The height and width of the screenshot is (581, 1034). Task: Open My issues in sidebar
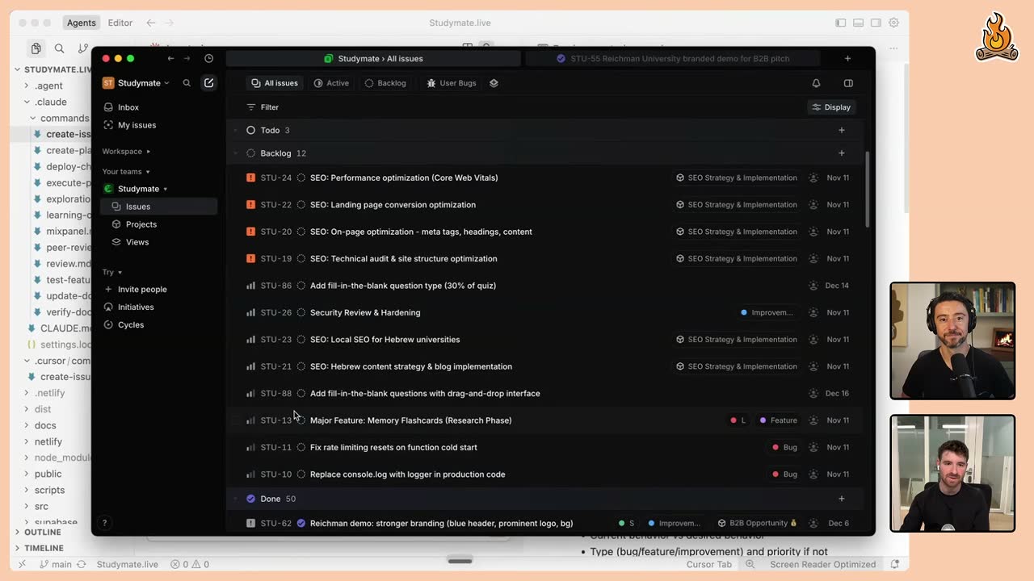click(x=158, y=125)
